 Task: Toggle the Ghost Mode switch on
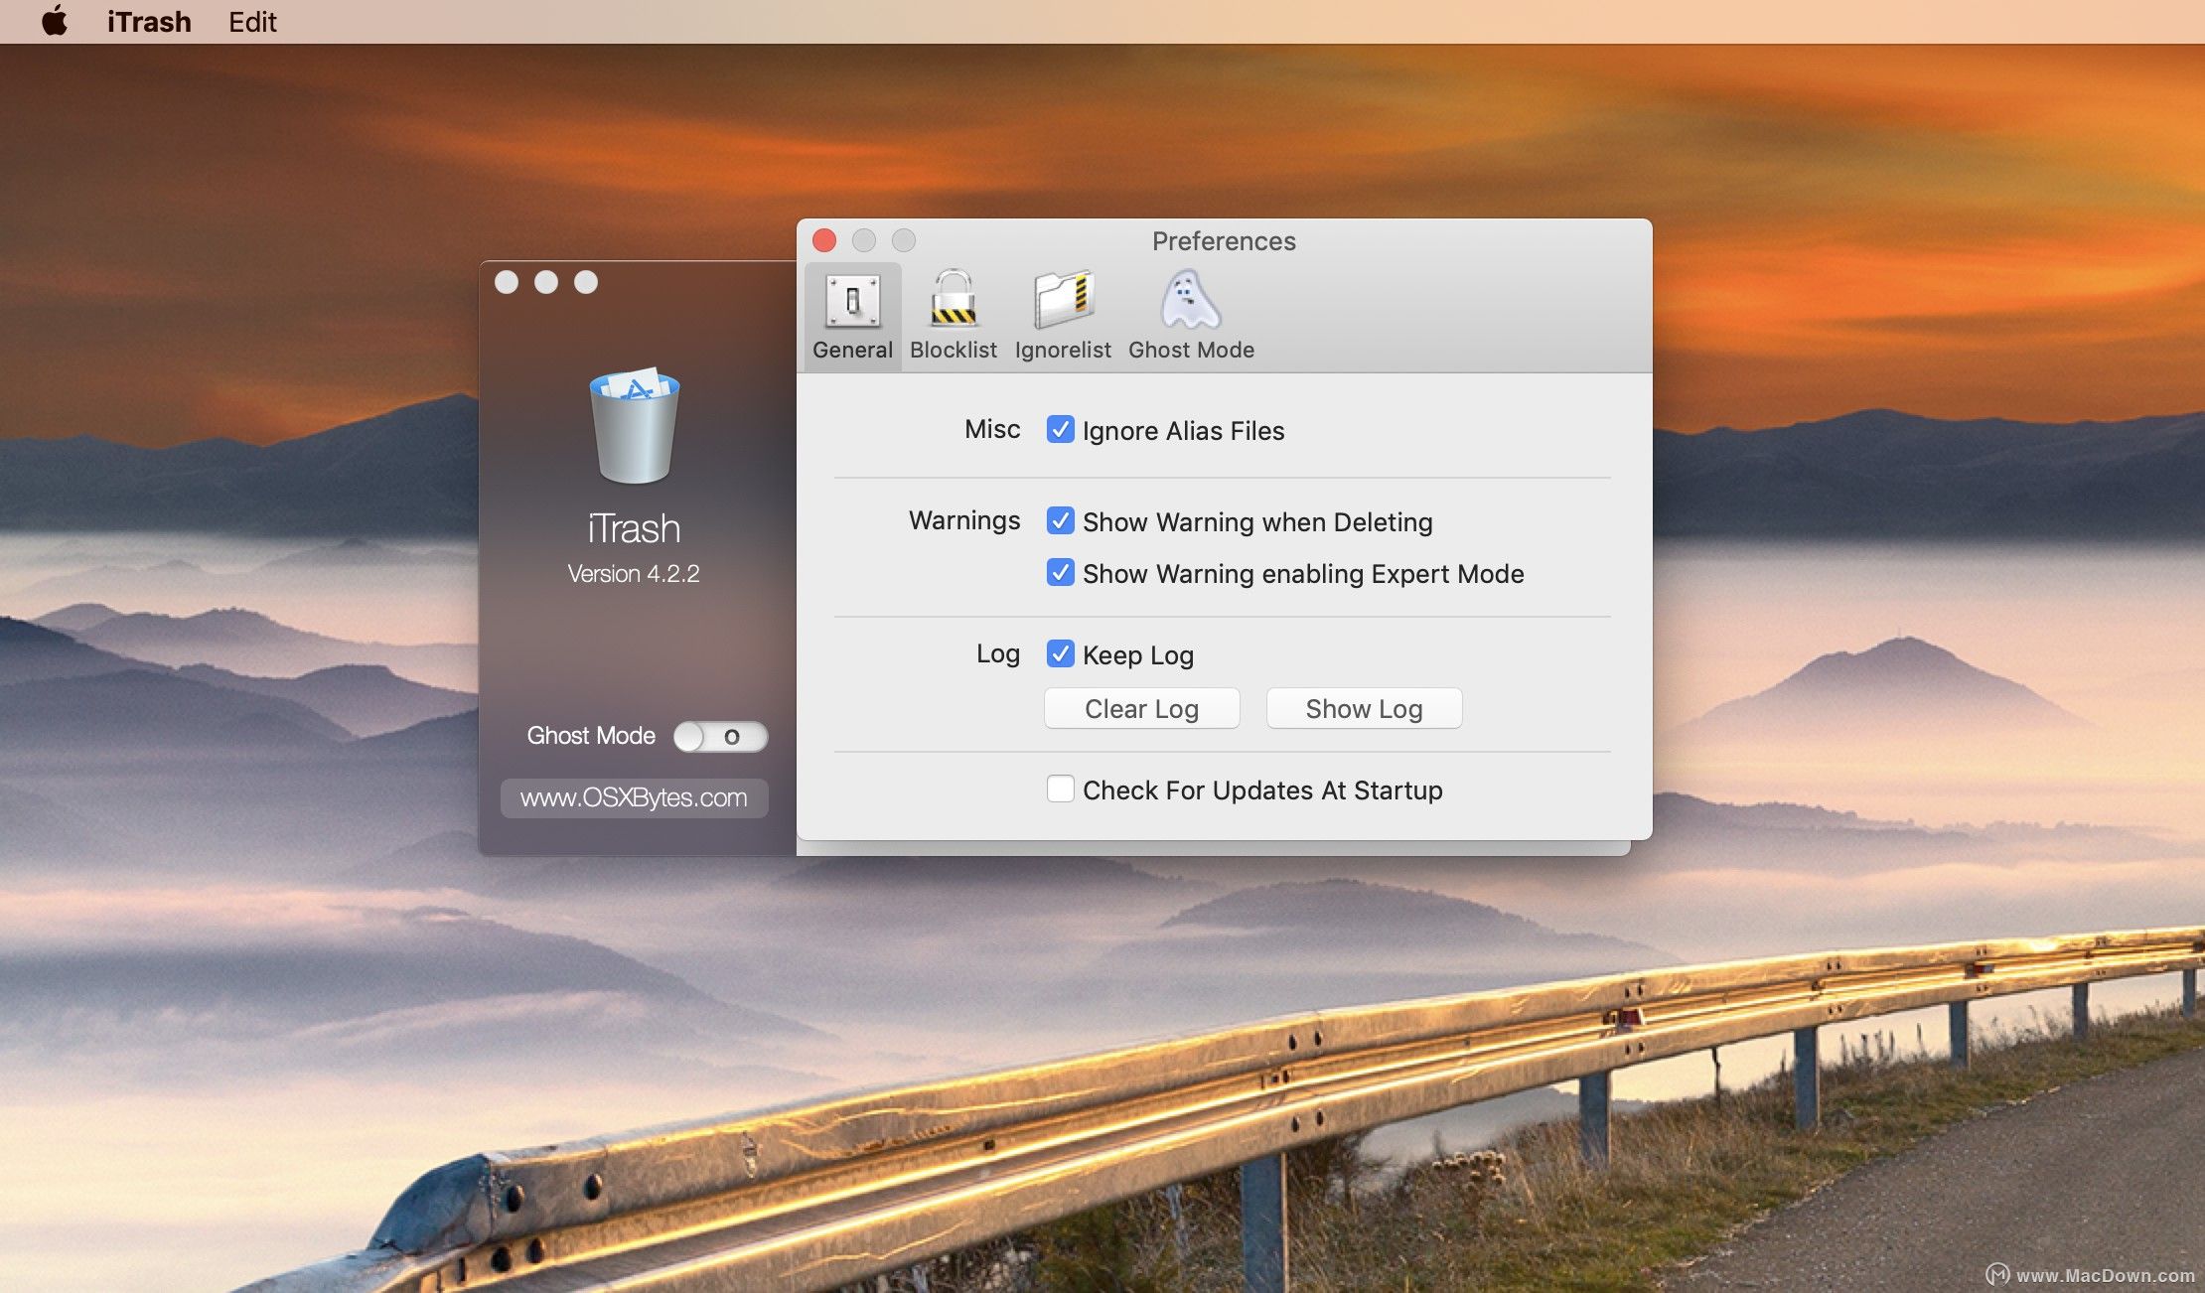point(720,737)
